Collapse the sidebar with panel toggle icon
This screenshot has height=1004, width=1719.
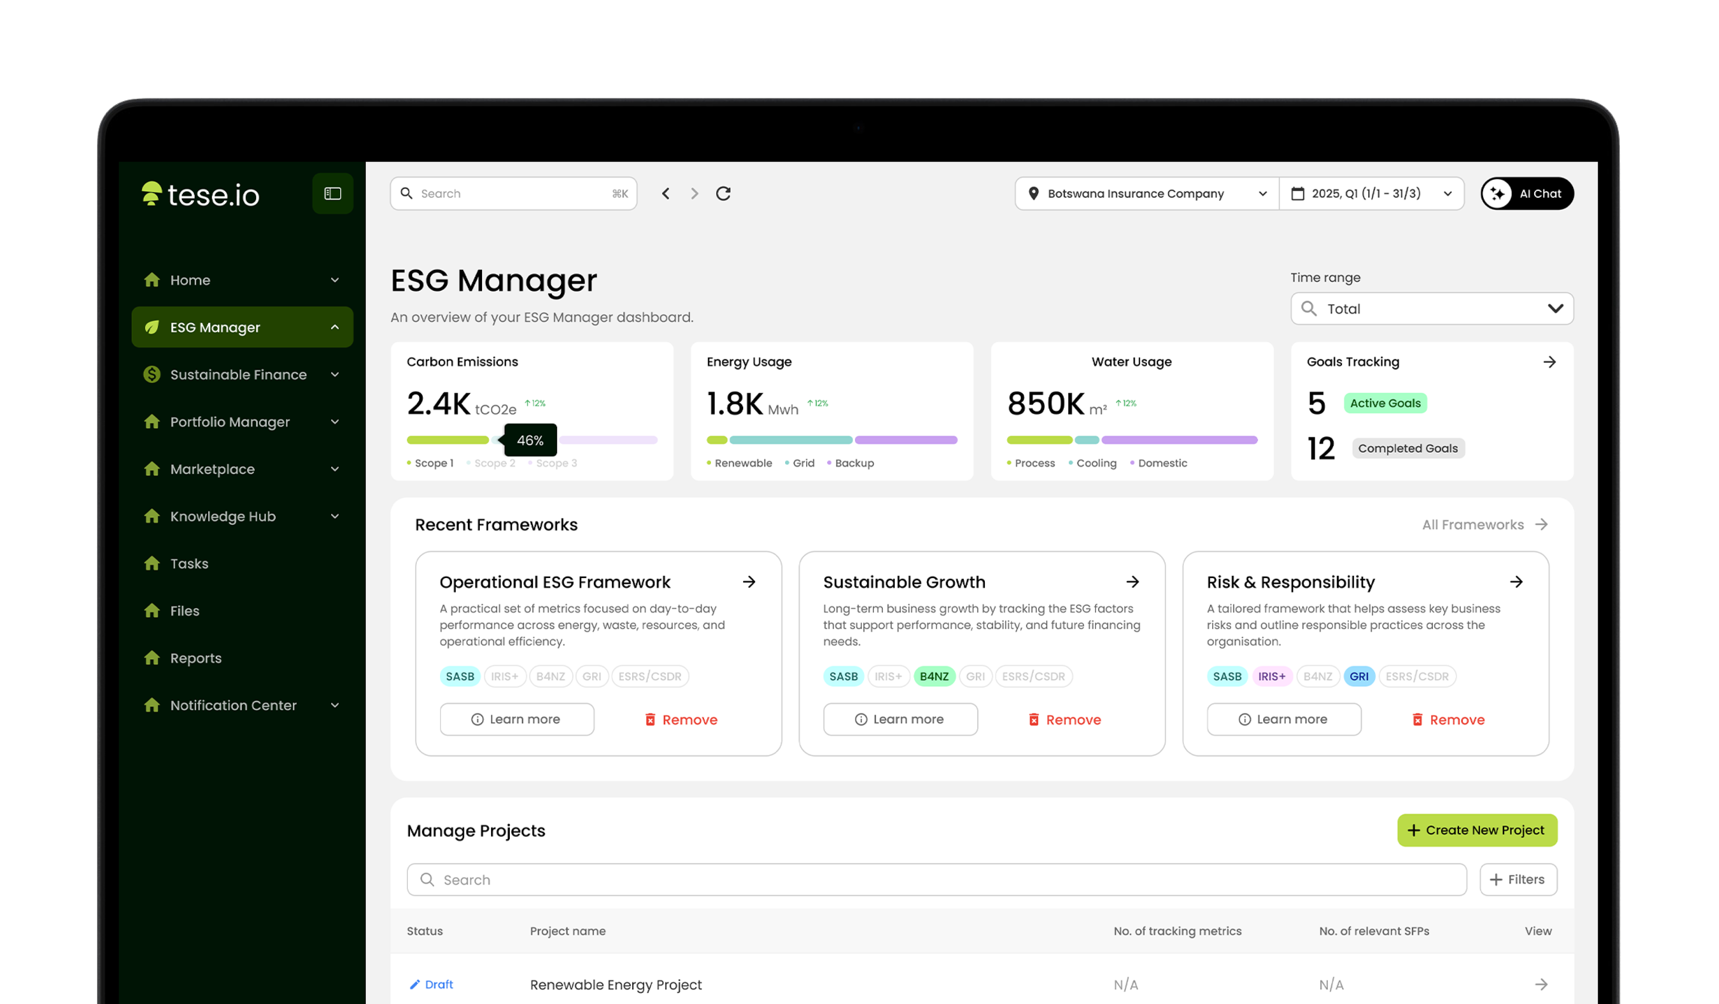pos(332,194)
